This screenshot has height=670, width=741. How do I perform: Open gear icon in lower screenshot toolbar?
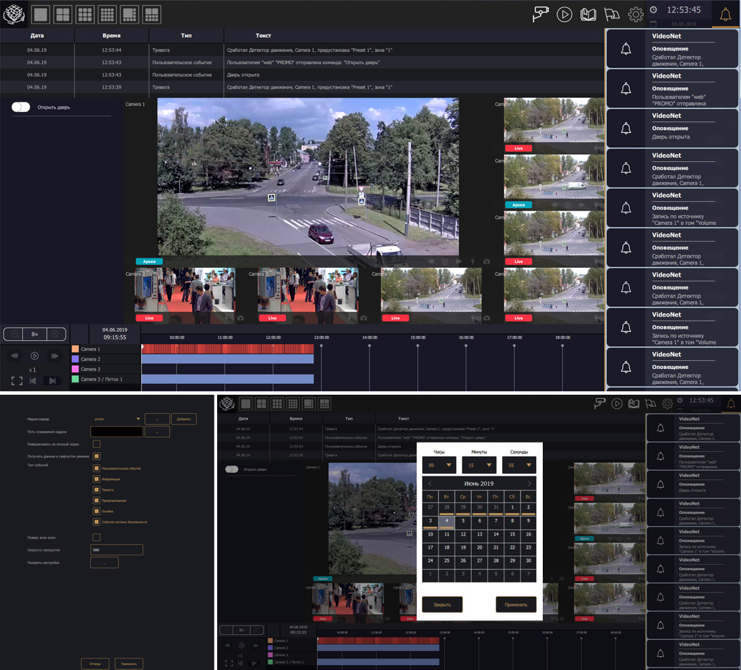tap(668, 403)
